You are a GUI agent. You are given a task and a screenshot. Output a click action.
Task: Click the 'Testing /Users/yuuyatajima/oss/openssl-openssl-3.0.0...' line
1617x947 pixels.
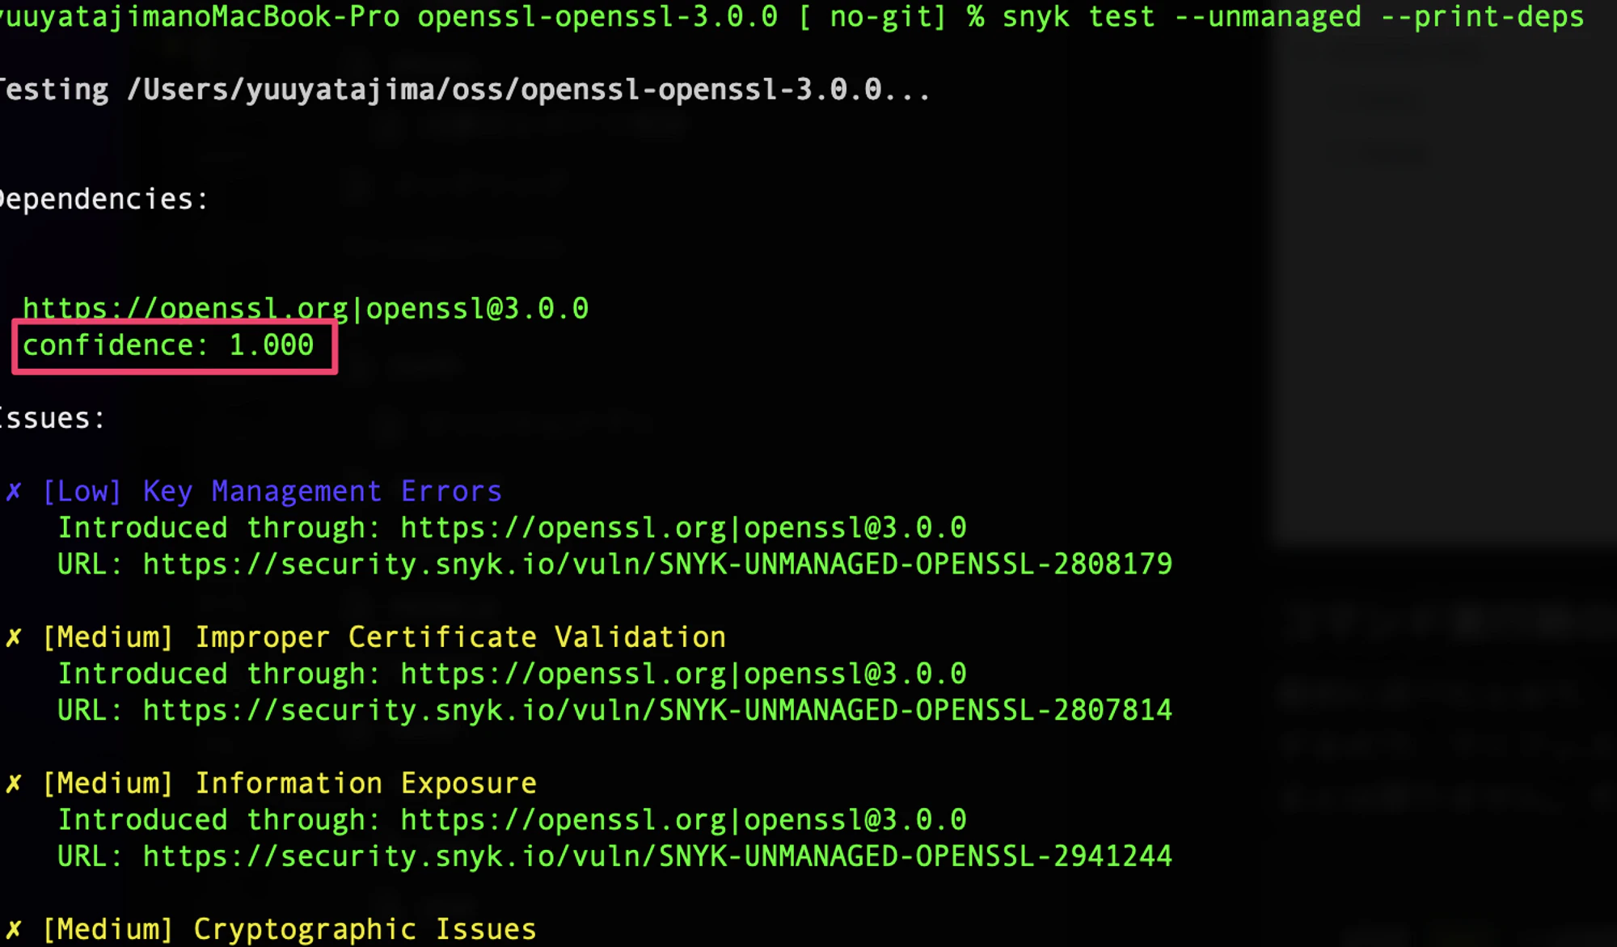[465, 90]
